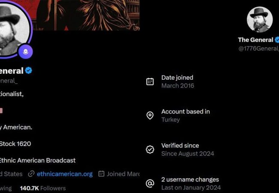Click the @1776General_ handle text
This screenshot has height=193, width=279.
coord(258,48)
